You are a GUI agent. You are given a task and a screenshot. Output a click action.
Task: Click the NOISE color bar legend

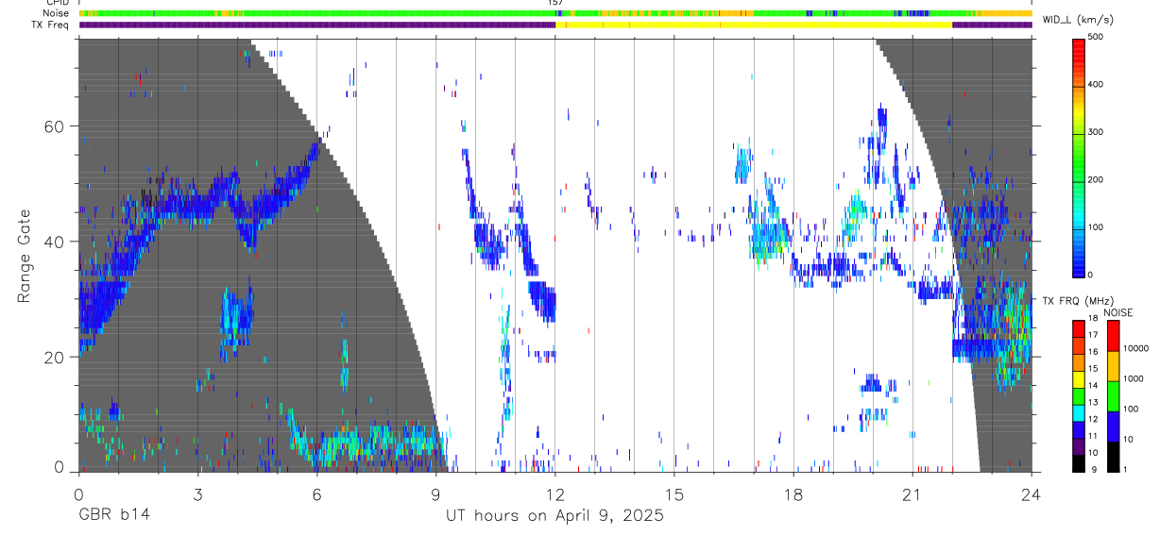[x=1113, y=396]
